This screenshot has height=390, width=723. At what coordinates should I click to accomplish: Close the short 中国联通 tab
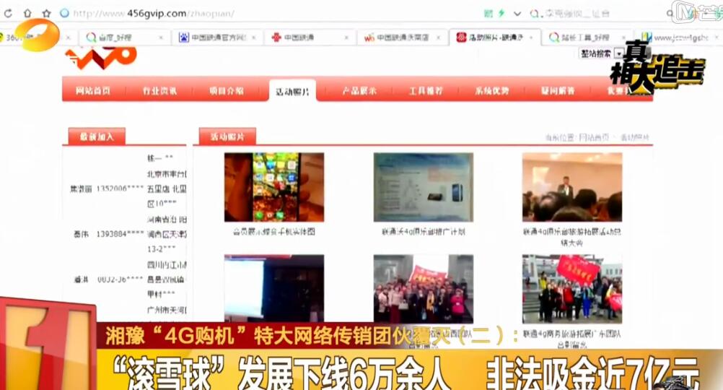pos(346,38)
